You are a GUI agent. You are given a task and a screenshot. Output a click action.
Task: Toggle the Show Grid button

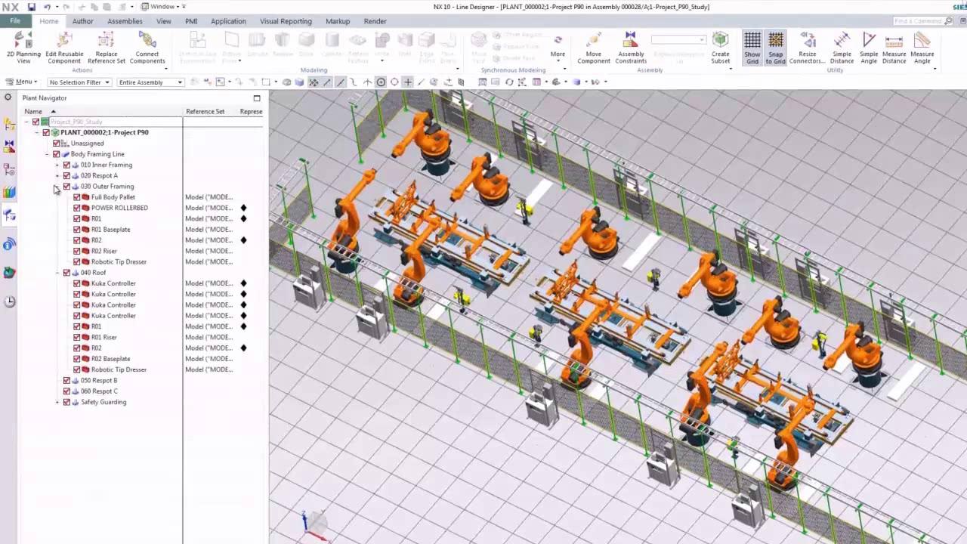click(752, 47)
